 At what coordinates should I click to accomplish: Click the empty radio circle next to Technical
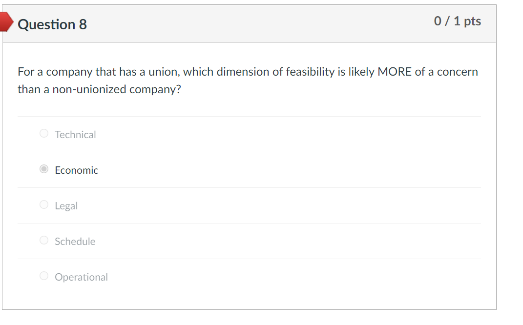(x=43, y=133)
